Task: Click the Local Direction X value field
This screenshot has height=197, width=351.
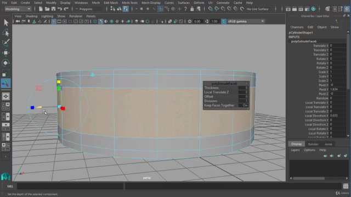Action: pyautogui.click(x=338, y=115)
